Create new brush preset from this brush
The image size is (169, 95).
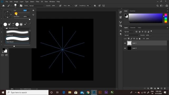33,15
